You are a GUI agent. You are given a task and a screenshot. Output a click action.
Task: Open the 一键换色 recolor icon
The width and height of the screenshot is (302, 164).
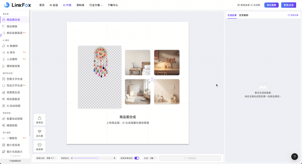(x=4, y=138)
